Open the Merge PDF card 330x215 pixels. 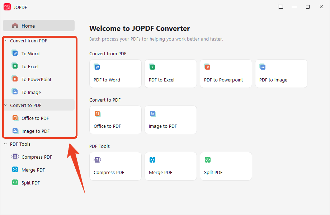(x=171, y=166)
